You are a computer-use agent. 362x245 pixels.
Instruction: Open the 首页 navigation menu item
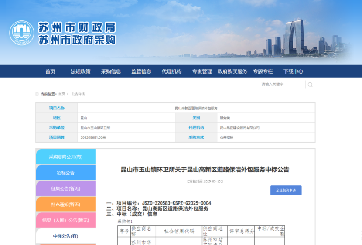point(50,71)
